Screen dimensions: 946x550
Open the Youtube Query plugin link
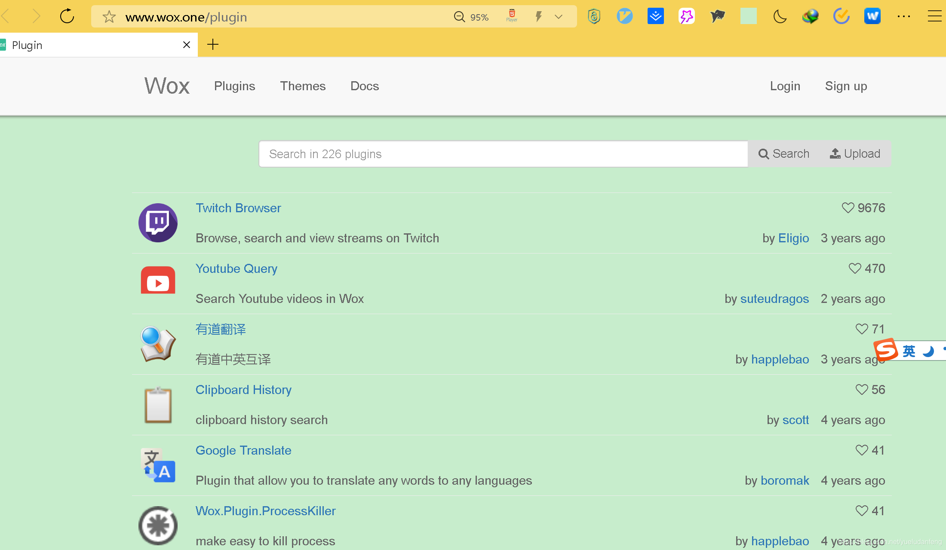click(236, 269)
